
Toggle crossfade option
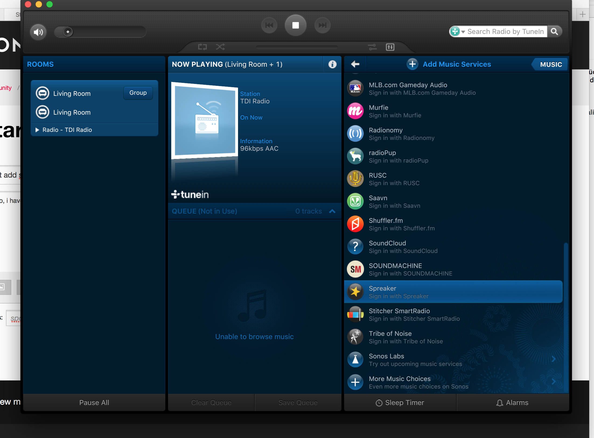click(x=372, y=47)
